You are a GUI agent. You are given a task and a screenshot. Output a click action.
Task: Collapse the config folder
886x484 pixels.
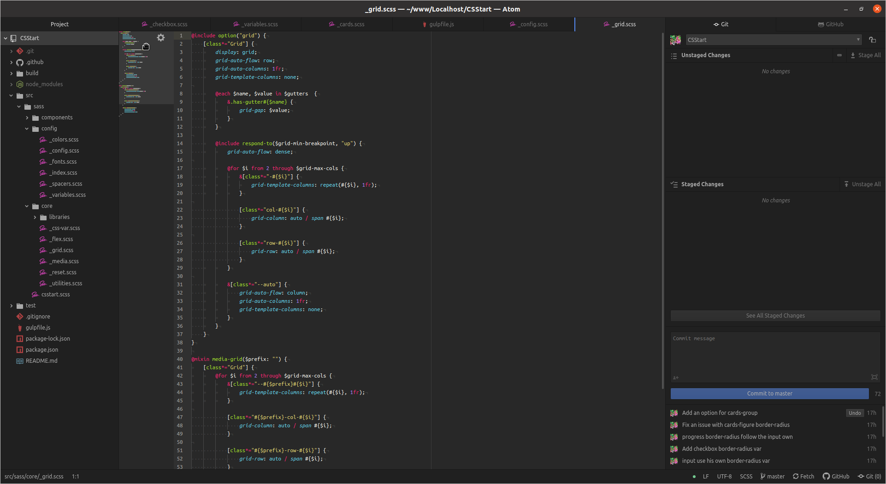27,129
